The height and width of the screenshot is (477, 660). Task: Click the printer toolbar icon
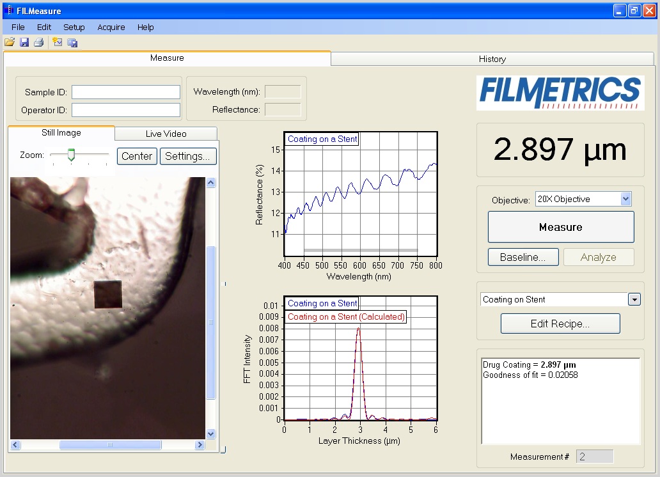39,42
